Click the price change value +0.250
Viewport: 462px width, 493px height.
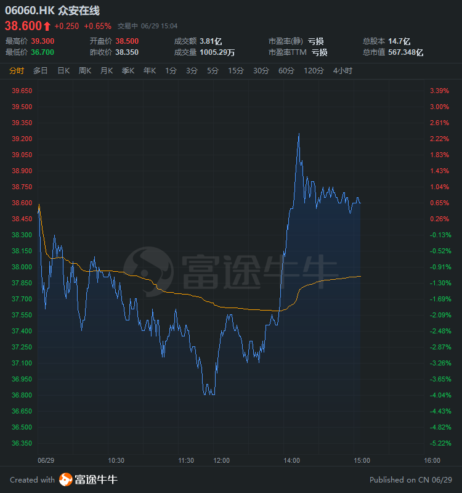67,26
